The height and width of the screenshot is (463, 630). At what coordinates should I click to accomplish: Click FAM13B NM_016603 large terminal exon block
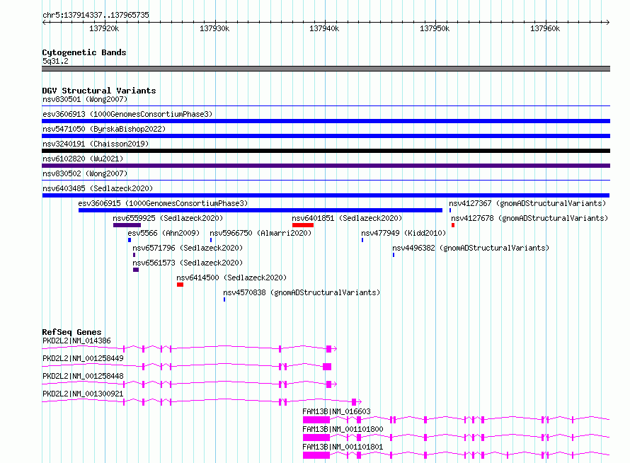point(316,420)
